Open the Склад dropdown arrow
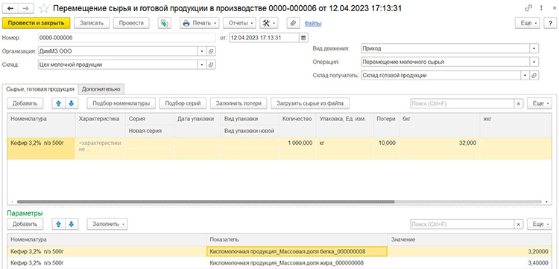 202,65
